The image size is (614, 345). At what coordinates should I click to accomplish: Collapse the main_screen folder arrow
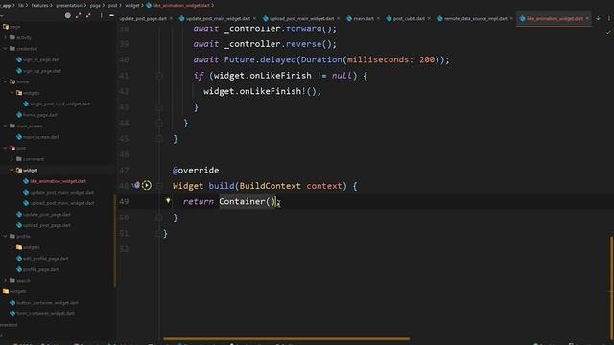tap(6, 126)
